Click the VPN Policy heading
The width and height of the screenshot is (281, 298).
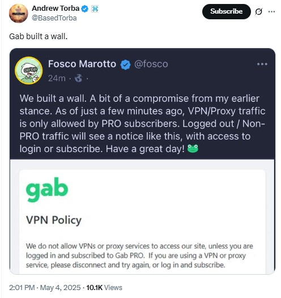coord(54,220)
